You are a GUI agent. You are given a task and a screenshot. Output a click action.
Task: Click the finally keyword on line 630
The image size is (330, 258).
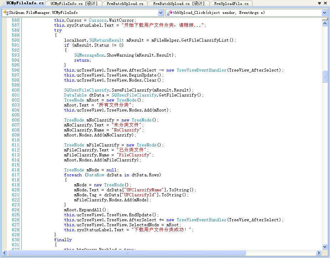point(63,240)
